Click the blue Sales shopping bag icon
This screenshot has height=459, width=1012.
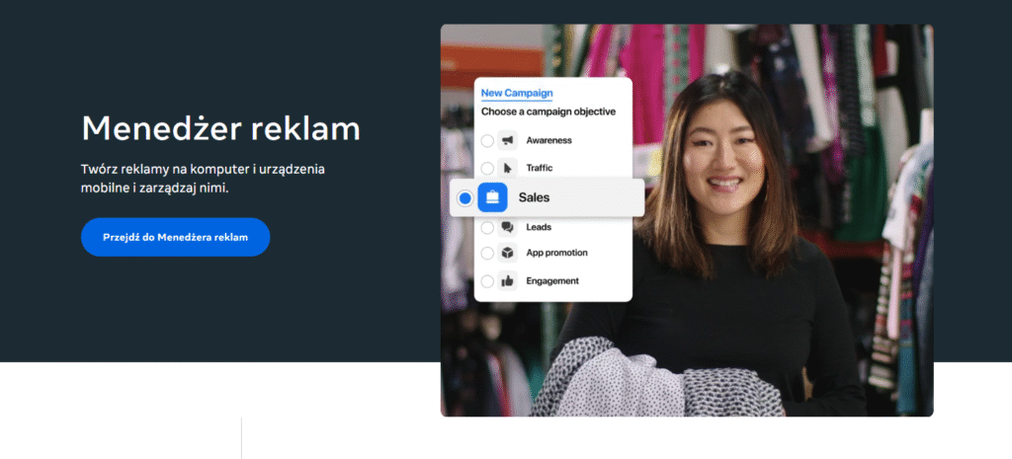click(492, 197)
